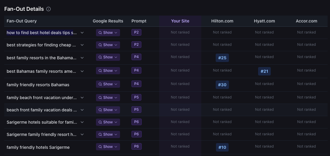Viewport: 330px width, 156px height.
Task: Open Show dropdown for 'beach front family vacation deals'
Action: [x=108, y=110]
